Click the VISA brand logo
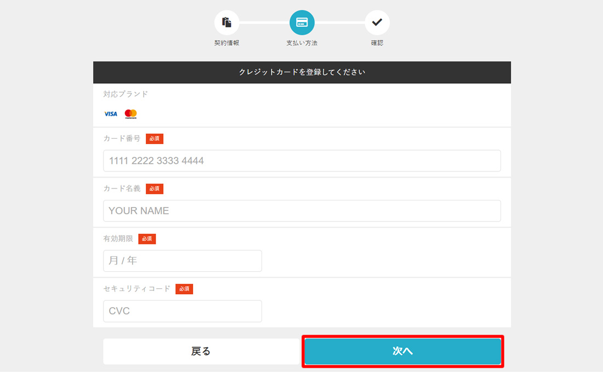 point(111,114)
